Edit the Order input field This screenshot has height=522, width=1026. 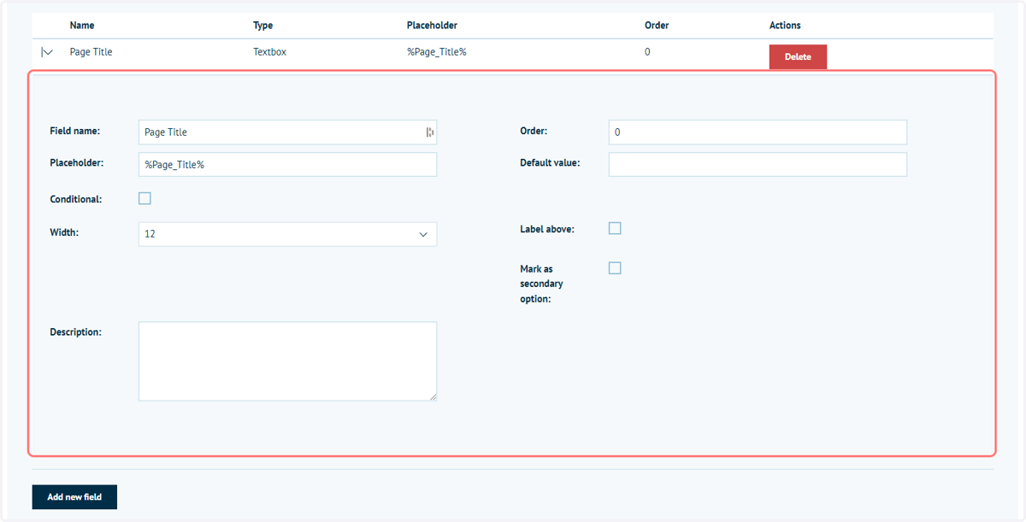click(758, 132)
